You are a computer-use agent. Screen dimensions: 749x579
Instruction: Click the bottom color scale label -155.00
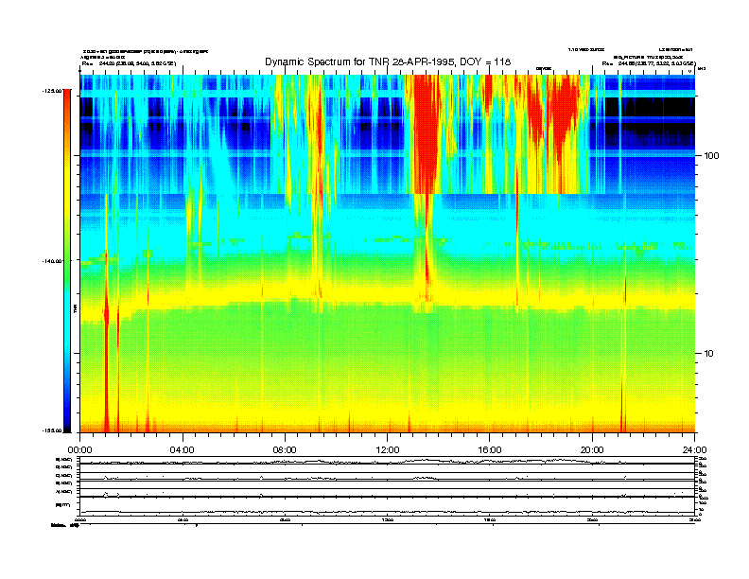(x=52, y=430)
